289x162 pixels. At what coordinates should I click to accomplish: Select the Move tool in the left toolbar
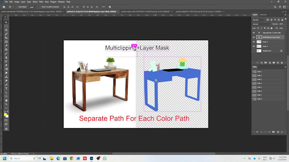pyautogui.click(x=6, y=22)
